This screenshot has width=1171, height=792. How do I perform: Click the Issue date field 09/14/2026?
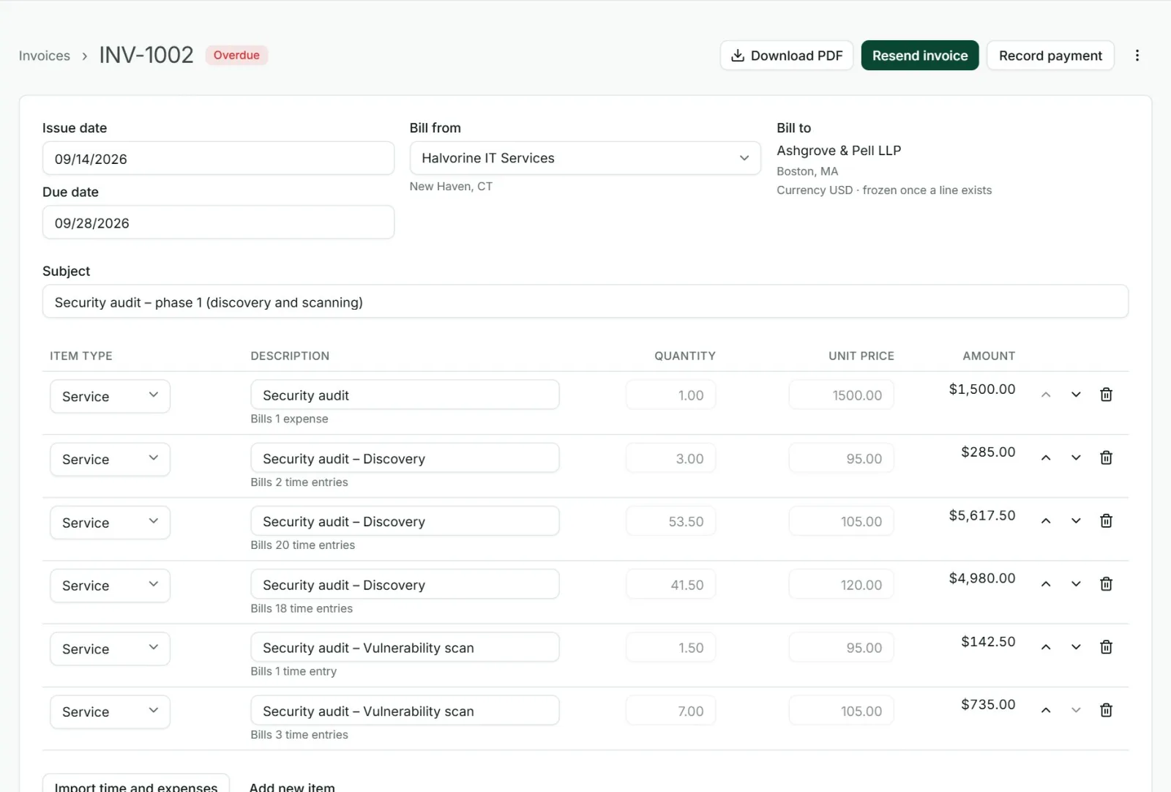tap(218, 158)
